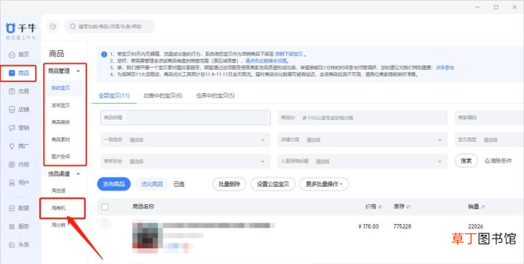Select 发布宝贝 in product menu
This screenshot has width=524, height=264.
61,105
